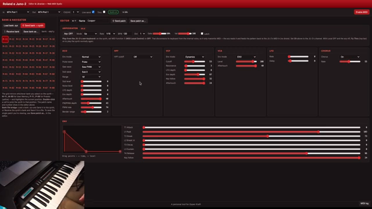The height and width of the screenshot is (209, 372).
Task: Click the Enable MIDI button
Action: (x=362, y=12)
